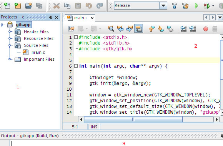Select Source Files in project tree
Screen dimensions: 223x146
pos(36,45)
